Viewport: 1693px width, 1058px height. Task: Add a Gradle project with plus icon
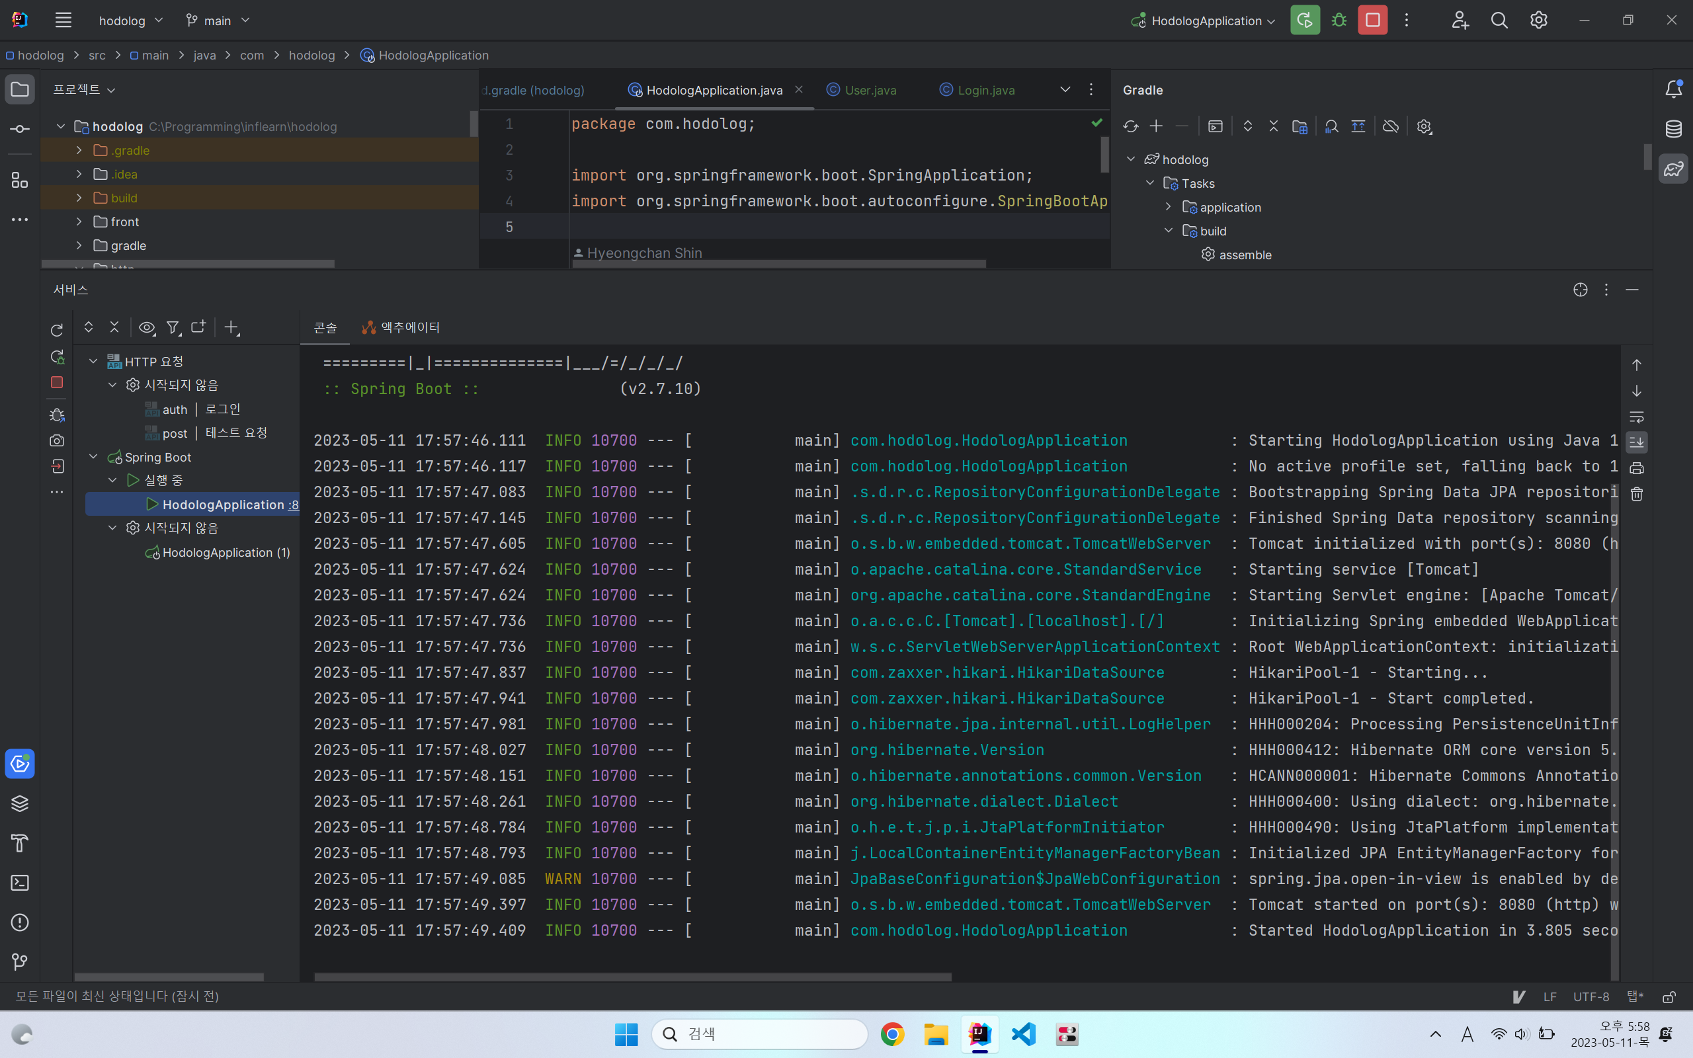coord(1157,127)
